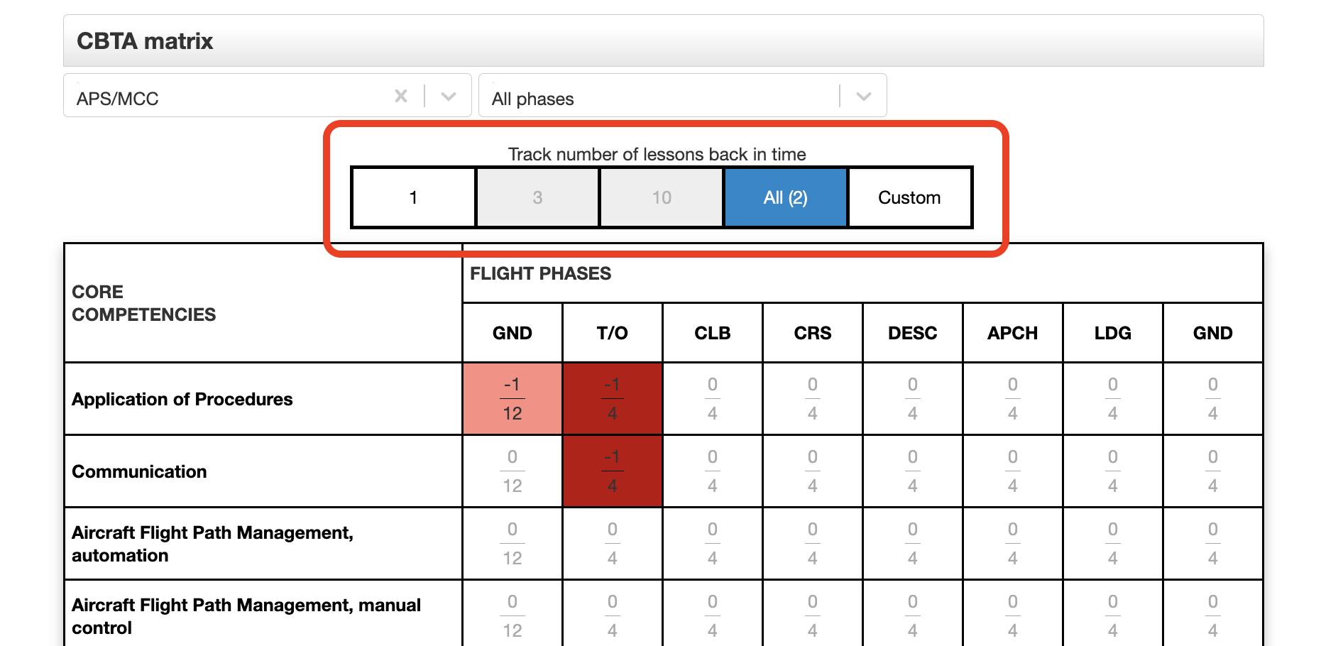
Task: Click the DESC column header
Action: click(x=912, y=333)
